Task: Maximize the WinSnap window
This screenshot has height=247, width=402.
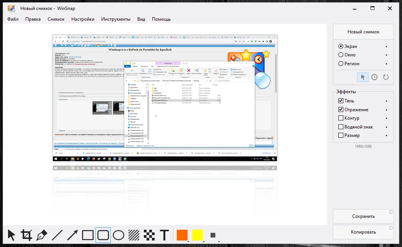Action: click(372, 8)
